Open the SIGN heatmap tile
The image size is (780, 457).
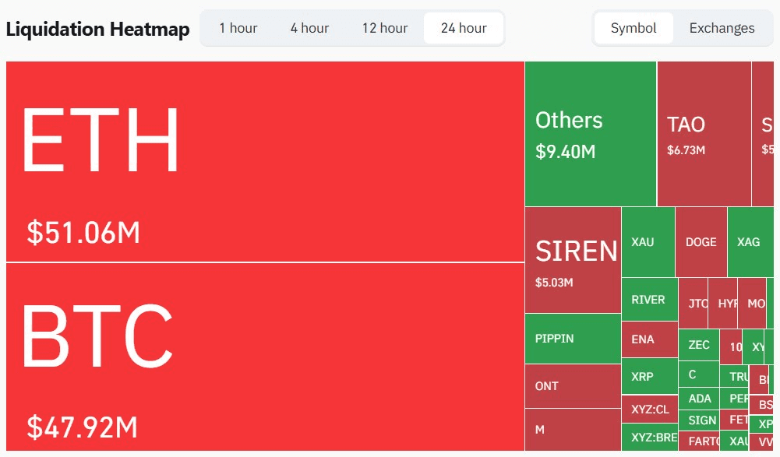click(699, 420)
